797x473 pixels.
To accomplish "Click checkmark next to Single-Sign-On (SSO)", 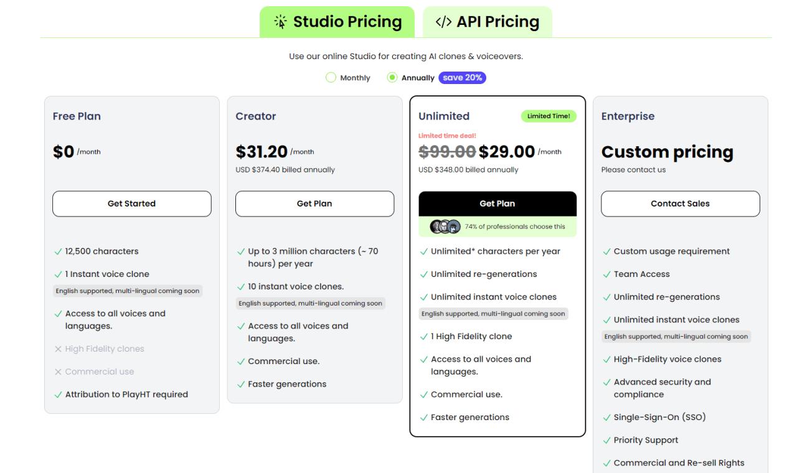I will pos(606,418).
